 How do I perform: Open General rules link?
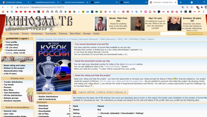10,111
